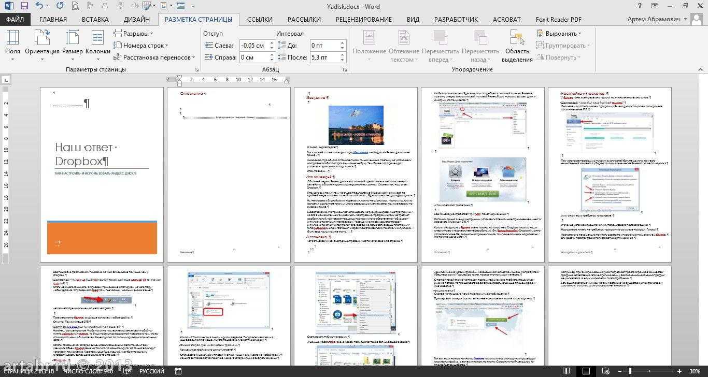The height and width of the screenshot is (377, 708).
Task: Switch to the ГЛАВНАЯ tab
Action: pyautogui.click(x=53, y=20)
